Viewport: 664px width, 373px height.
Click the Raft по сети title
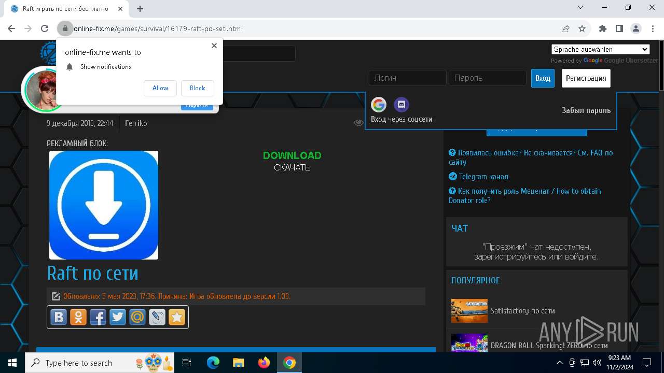92,273
